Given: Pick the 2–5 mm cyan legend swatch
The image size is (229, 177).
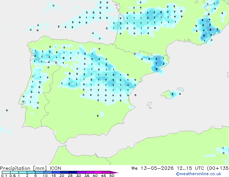Looking at the screenshot, I should coord(31,172).
